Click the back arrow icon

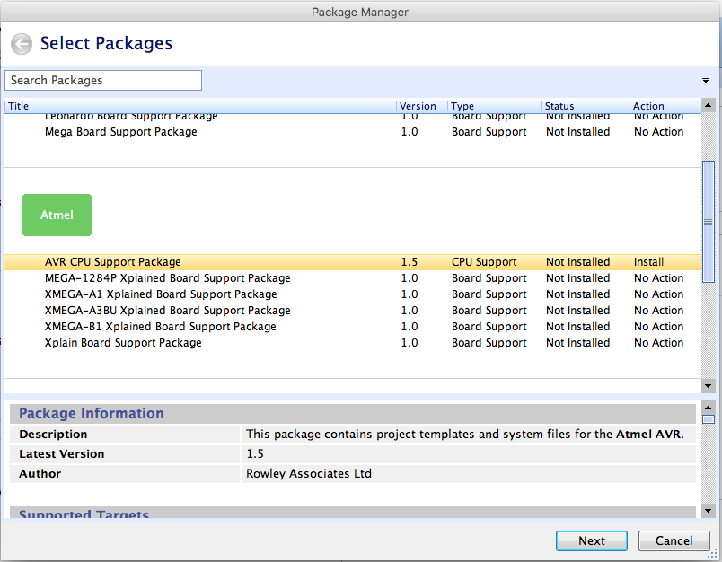click(22, 44)
